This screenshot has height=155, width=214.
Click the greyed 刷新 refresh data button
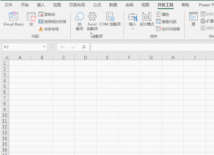point(207,28)
